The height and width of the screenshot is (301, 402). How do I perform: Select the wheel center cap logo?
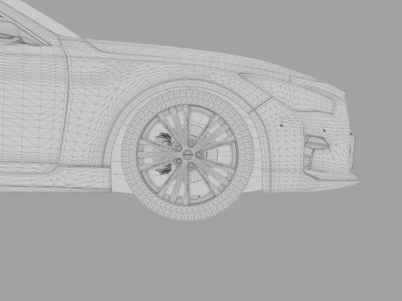pos(188,155)
